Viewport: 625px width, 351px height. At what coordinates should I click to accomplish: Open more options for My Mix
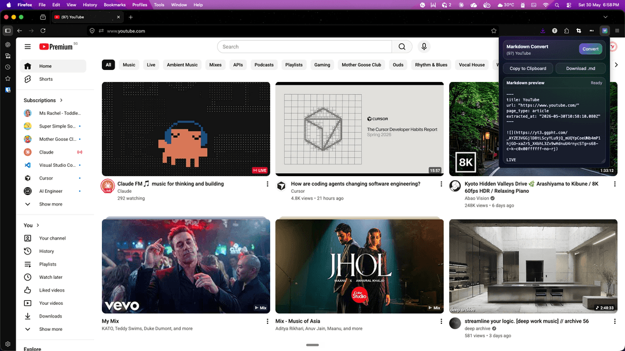[x=267, y=321]
